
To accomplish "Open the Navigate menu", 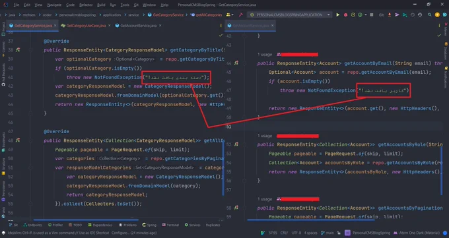I will (54, 5).
